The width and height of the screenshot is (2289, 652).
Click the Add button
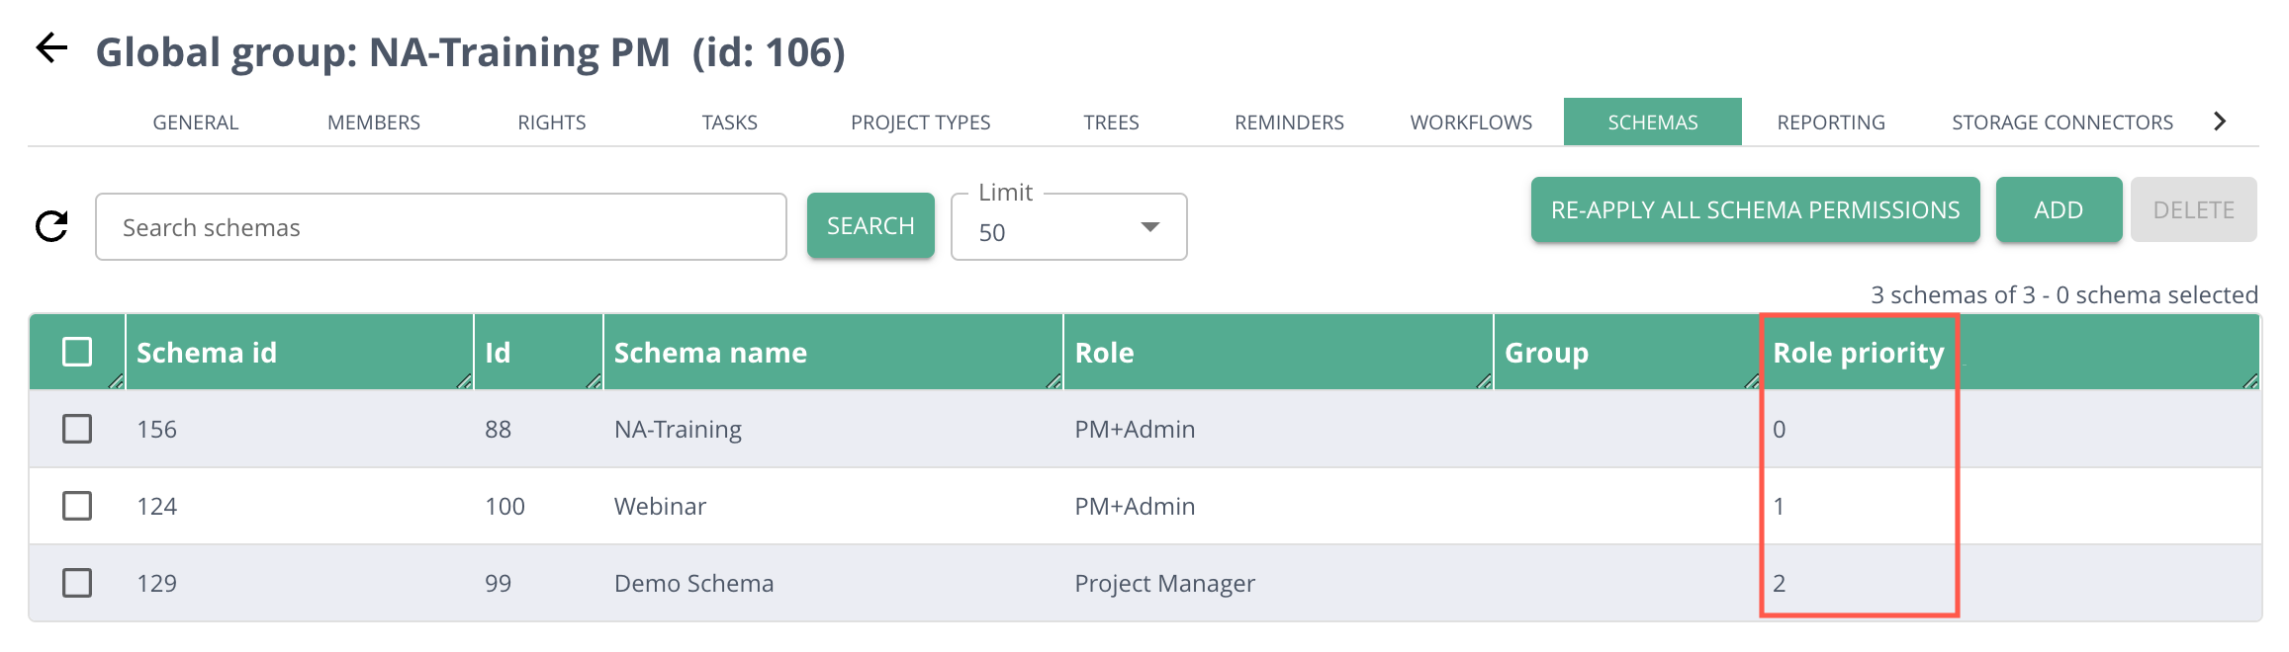[2058, 209]
